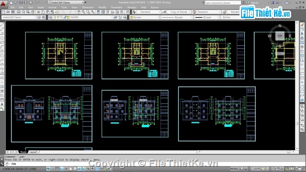Open the Help question mark icon

pyautogui.click(x=287, y=2)
